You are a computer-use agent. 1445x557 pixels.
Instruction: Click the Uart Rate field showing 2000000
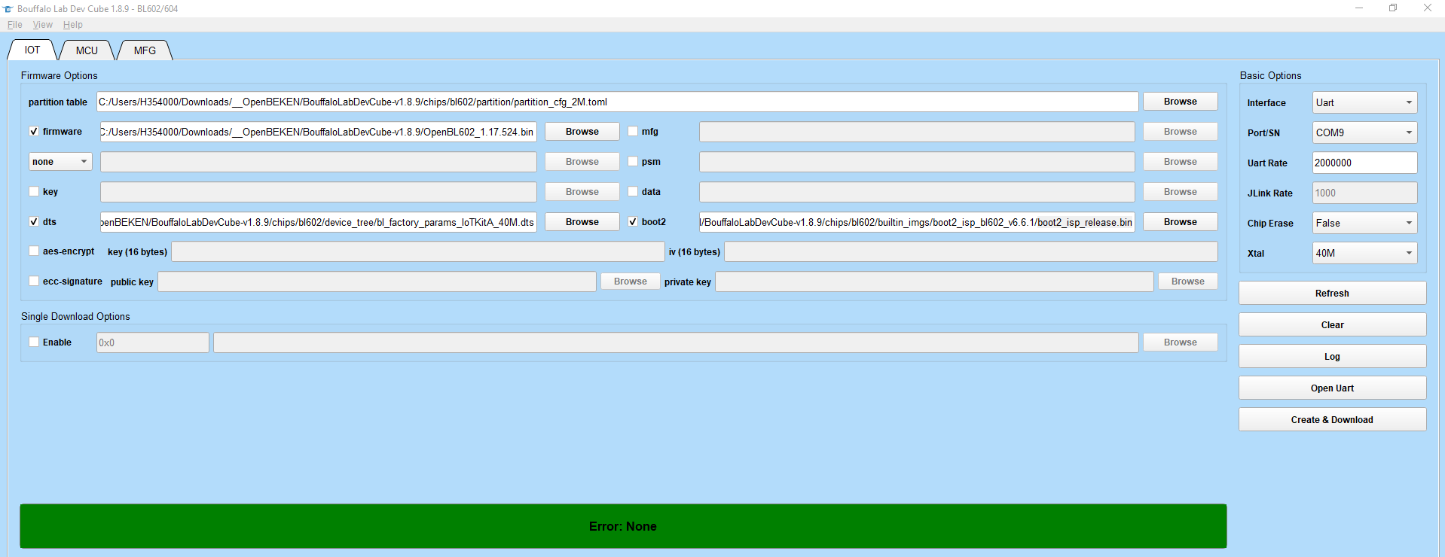(1364, 163)
